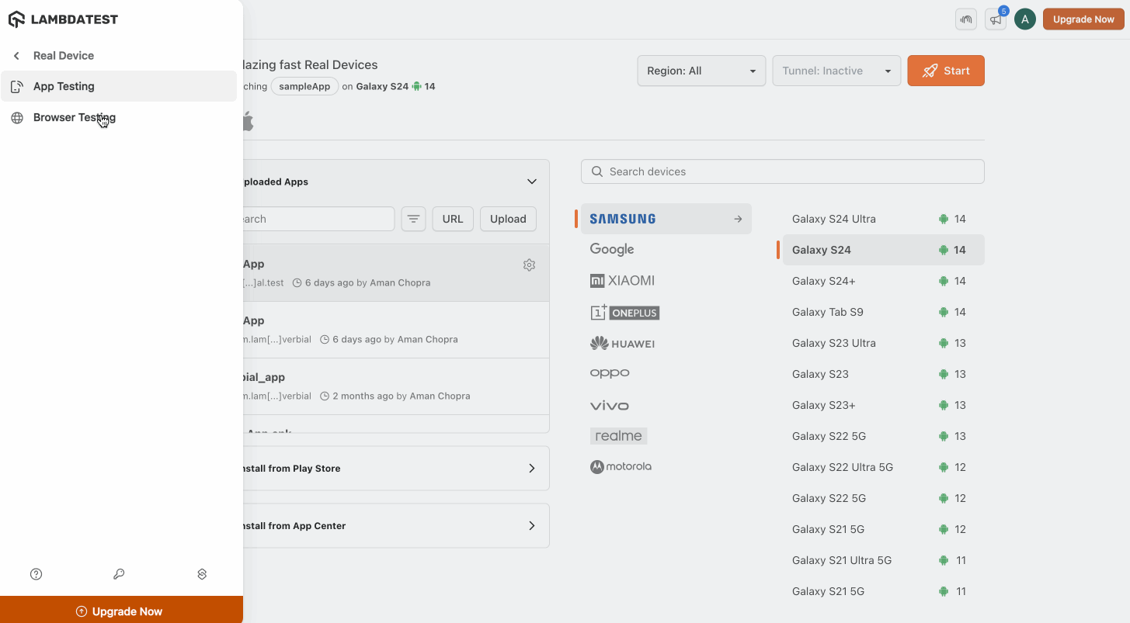Click the URL button

click(453, 219)
